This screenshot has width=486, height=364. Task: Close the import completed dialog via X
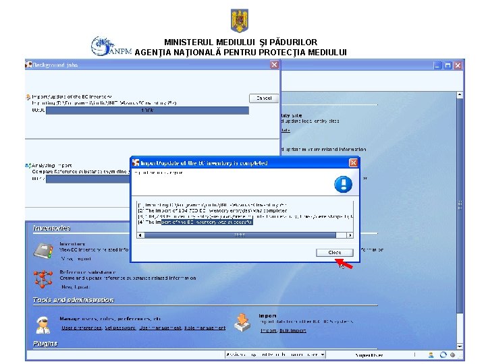[353, 162]
